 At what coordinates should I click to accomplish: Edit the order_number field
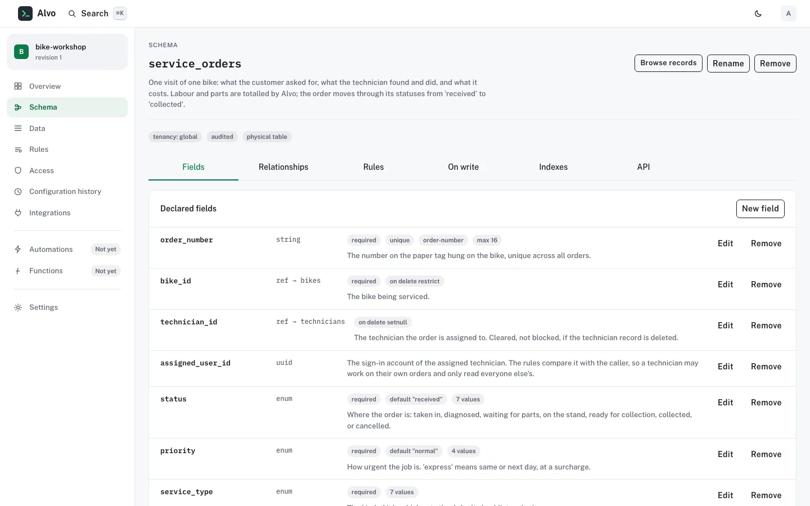pyautogui.click(x=726, y=243)
